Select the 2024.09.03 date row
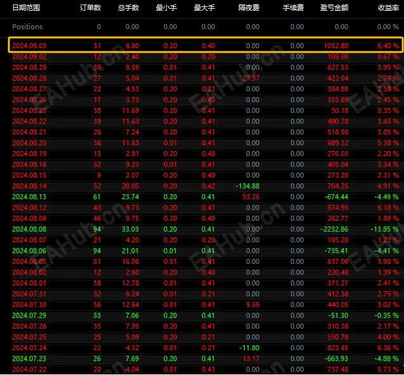The height and width of the screenshot is (375, 404). click(x=205, y=46)
